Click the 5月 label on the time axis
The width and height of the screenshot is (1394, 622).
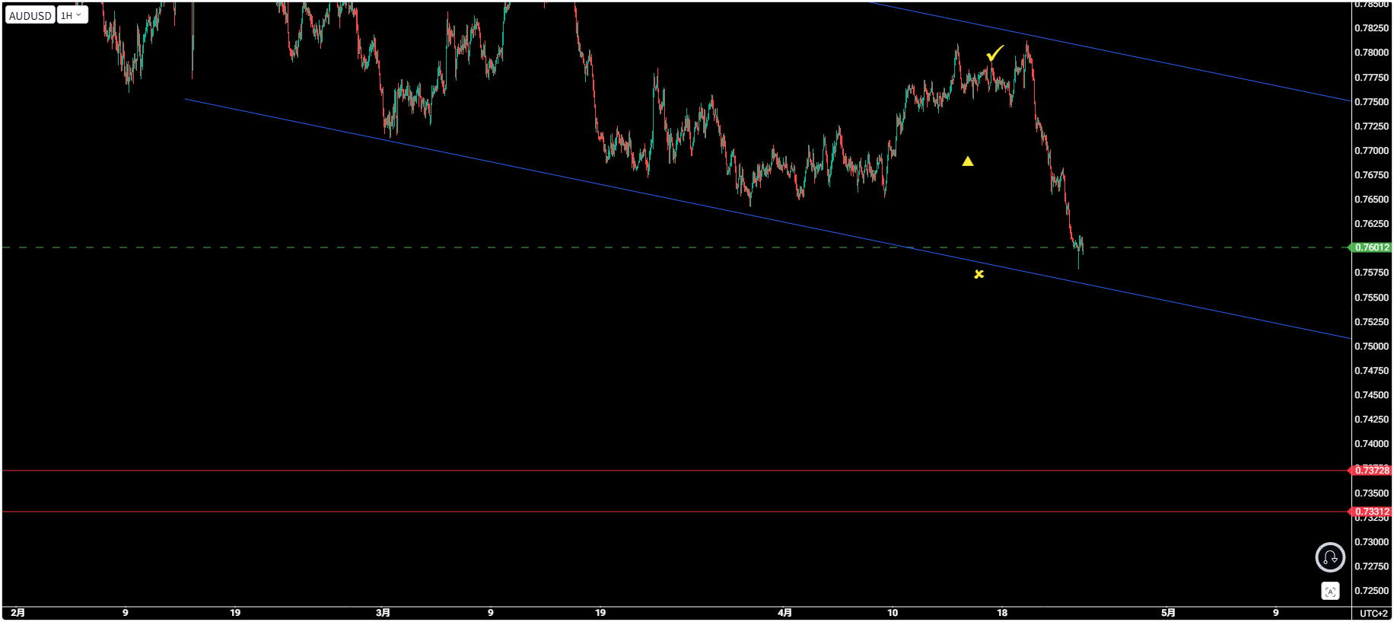[1168, 613]
